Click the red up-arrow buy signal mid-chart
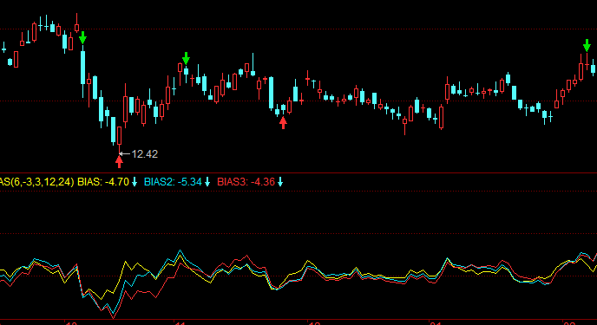 pyautogui.click(x=283, y=123)
